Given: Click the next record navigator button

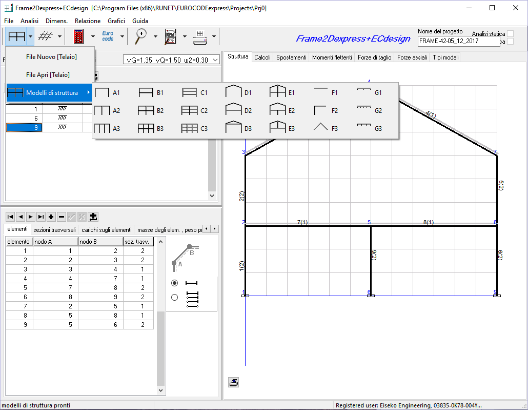Looking at the screenshot, I should (31, 217).
